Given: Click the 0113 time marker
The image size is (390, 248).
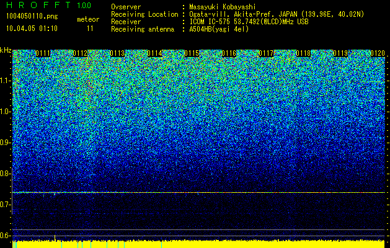Looking at the screenshot, I should [x=117, y=53].
